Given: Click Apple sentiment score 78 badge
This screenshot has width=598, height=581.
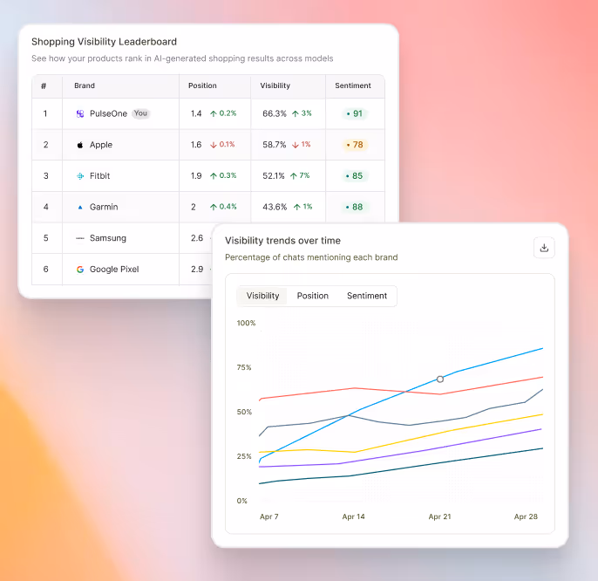Looking at the screenshot, I should point(355,145).
